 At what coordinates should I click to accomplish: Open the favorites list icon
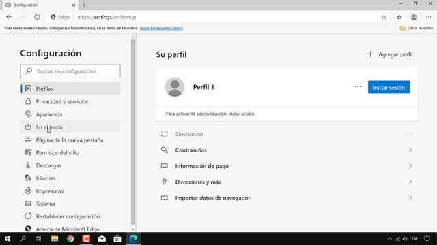(399, 17)
